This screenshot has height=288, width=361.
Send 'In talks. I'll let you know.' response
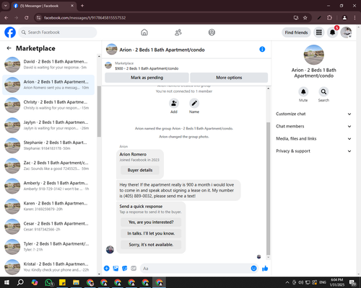point(151,233)
